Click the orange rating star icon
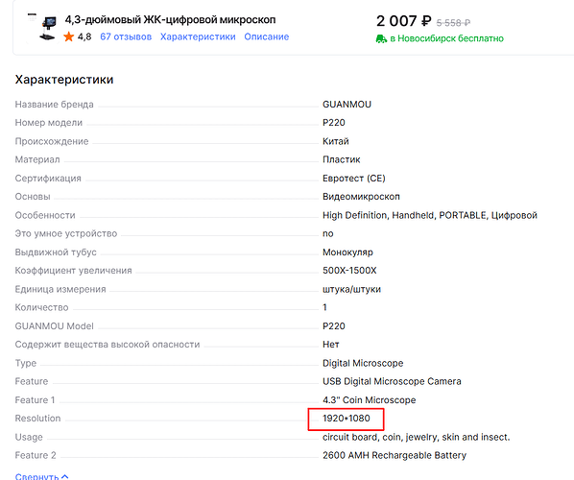The width and height of the screenshot is (574, 480). point(69,36)
